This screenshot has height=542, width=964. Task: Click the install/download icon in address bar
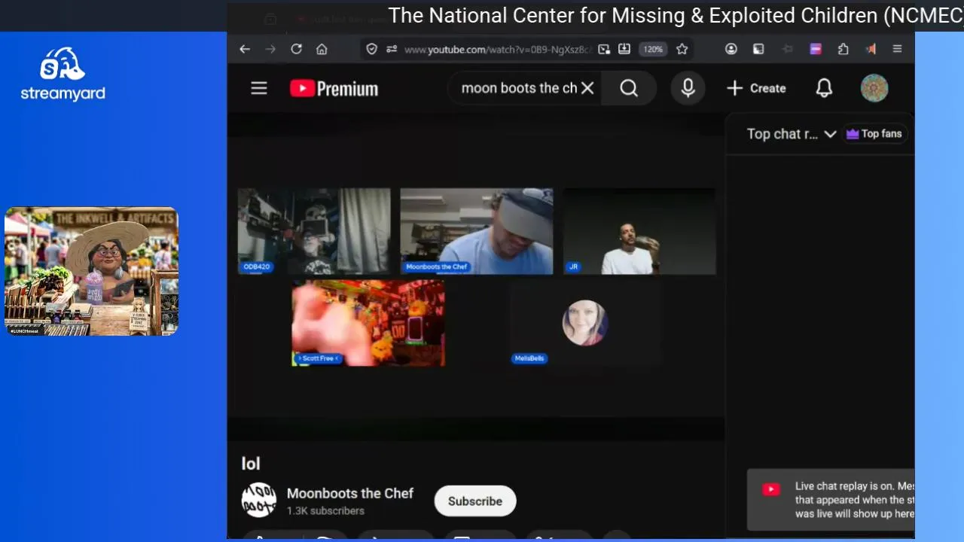pyautogui.click(x=624, y=49)
